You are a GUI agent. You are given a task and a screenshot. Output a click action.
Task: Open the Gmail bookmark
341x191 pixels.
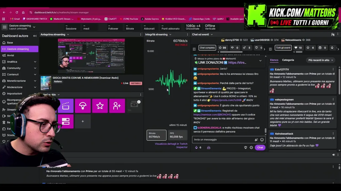[15, 19]
